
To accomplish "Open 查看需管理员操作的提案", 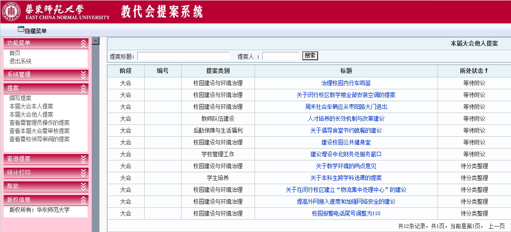I will pyautogui.click(x=39, y=123).
